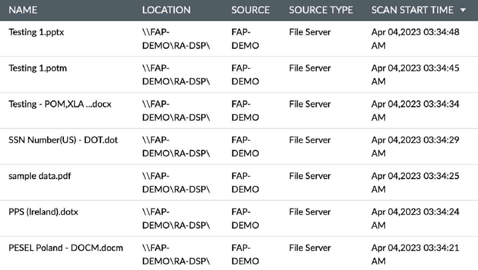Open the sample data.pdf entry
This screenshot has width=478, height=270.
pyautogui.click(x=39, y=176)
